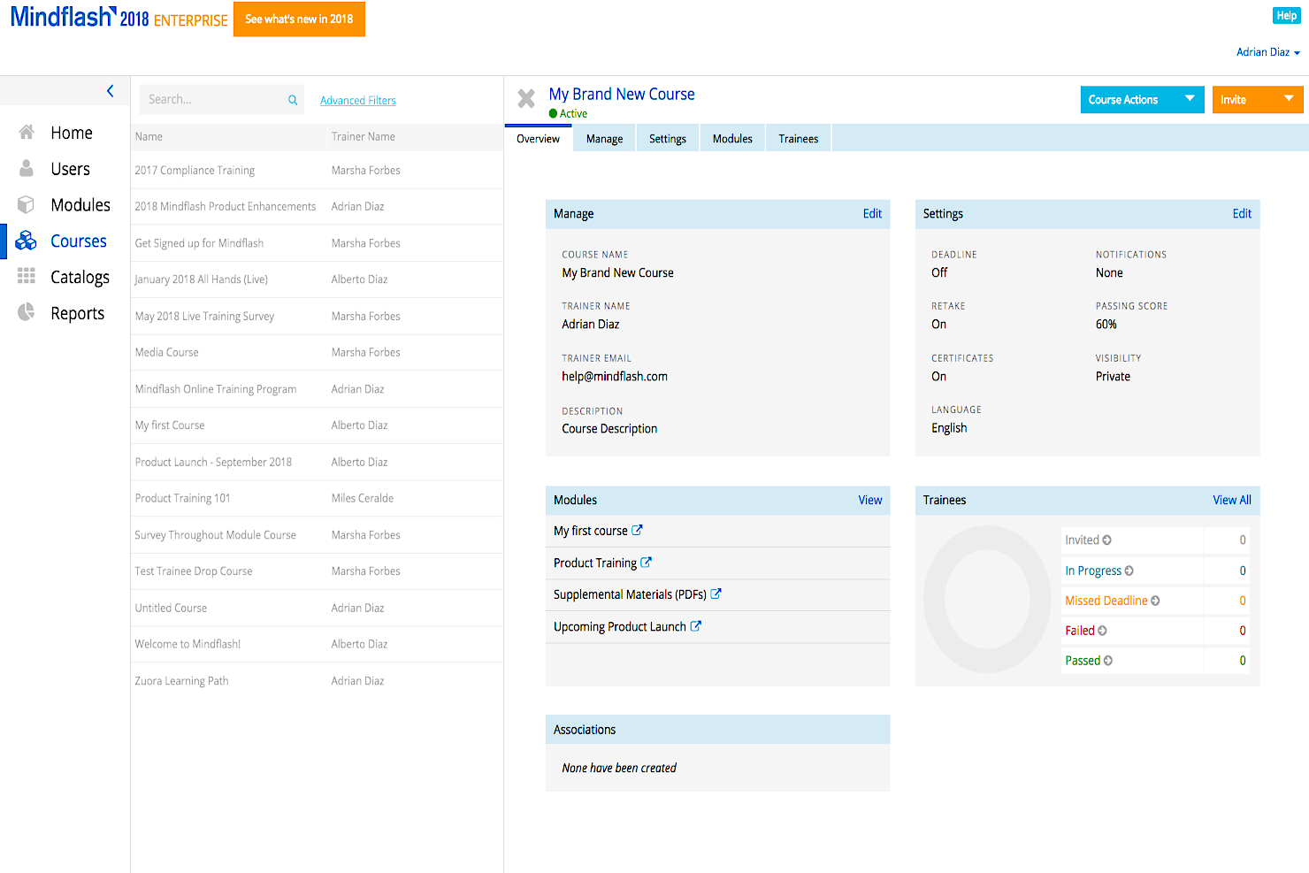The width and height of the screenshot is (1309, 873).
Task: Select January 2018 All Hands (Live) course
Action: 318,280
